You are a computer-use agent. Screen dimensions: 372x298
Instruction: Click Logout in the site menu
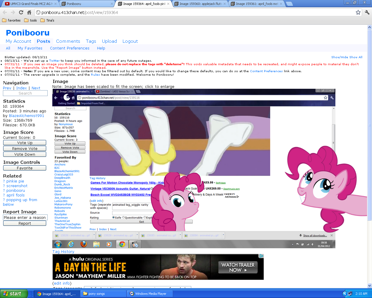130,41
